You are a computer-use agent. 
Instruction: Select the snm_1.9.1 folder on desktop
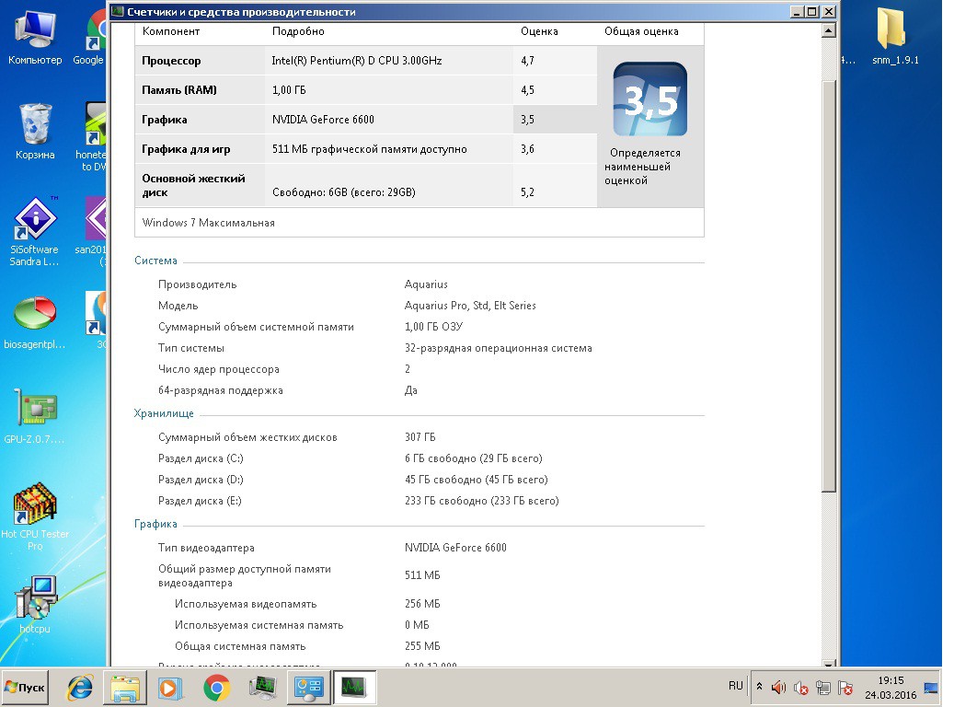pos(895,36)
